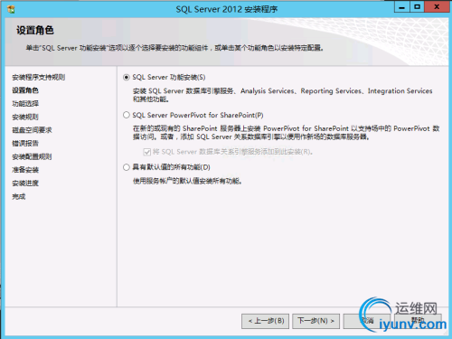Select 错误报告 step in sidebar

(25, 144)
